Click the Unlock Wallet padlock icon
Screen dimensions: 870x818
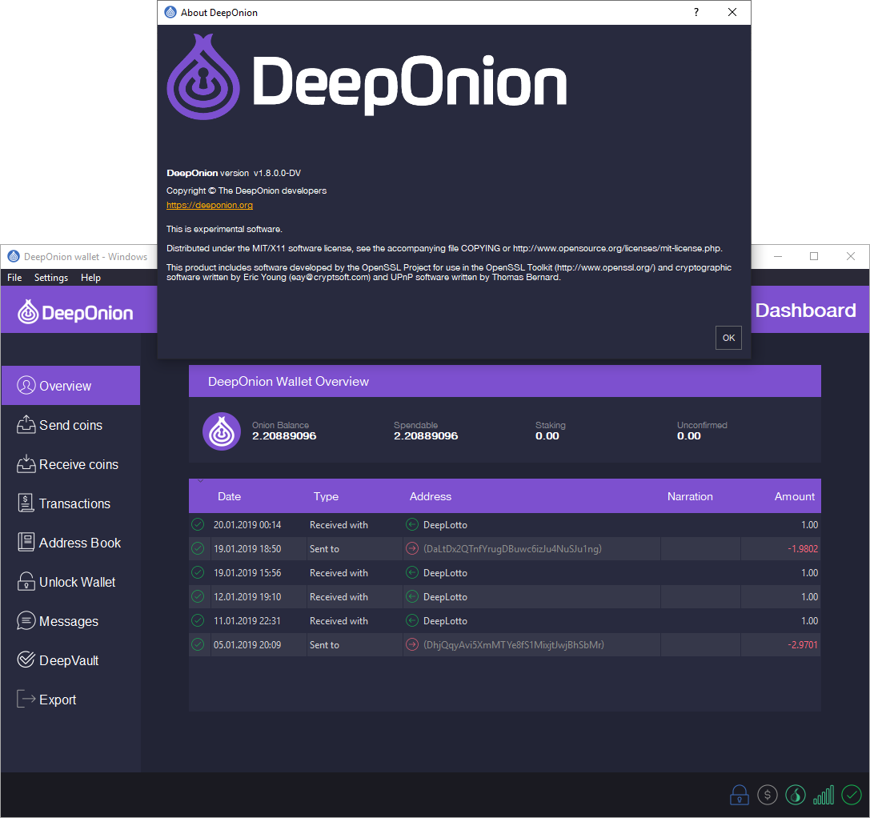tap(26, 582)
